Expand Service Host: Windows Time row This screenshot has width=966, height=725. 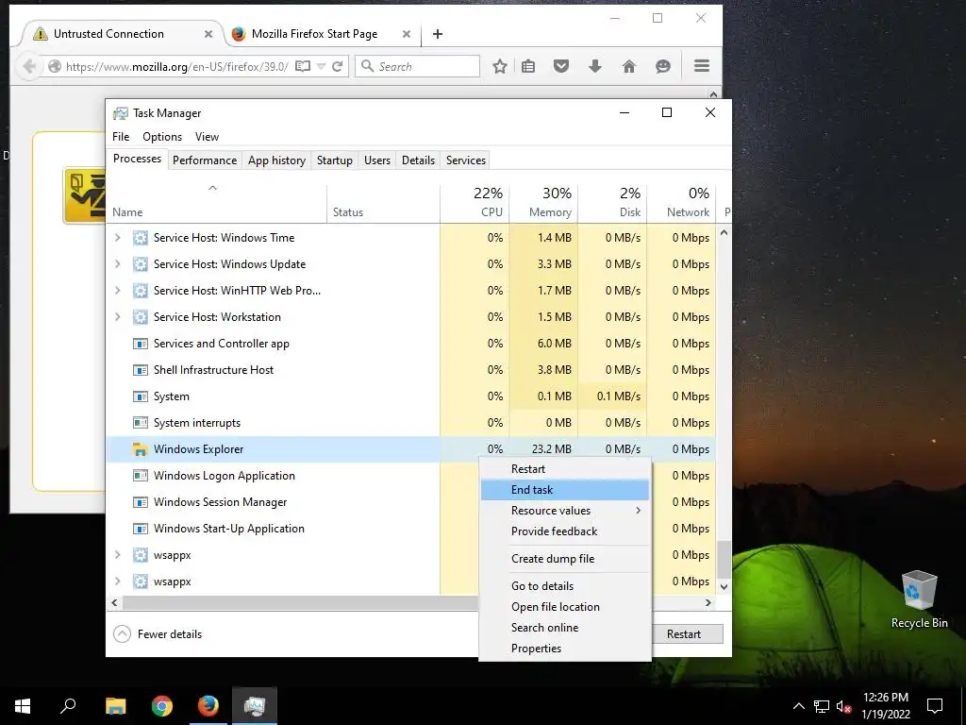point(118,237)
